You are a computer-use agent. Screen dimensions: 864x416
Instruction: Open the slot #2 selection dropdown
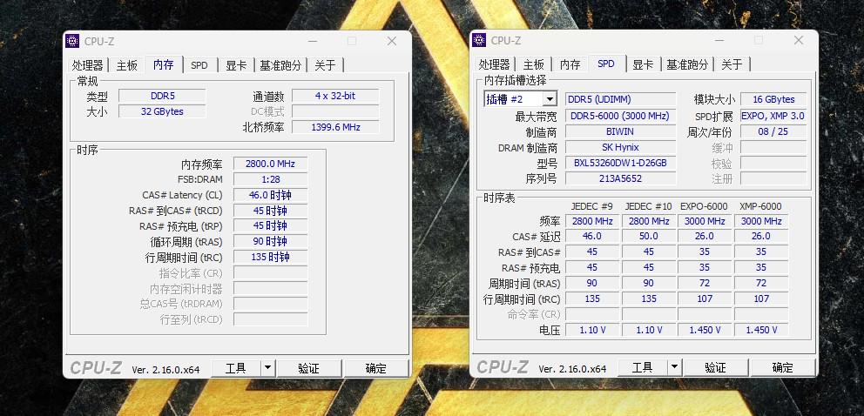pos(549,100)
